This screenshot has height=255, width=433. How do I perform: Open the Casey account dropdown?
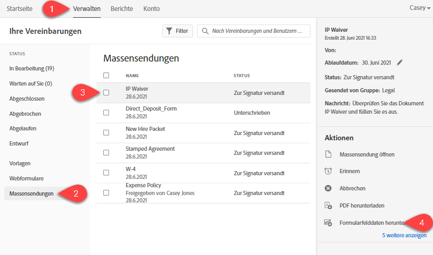[420, 8]
